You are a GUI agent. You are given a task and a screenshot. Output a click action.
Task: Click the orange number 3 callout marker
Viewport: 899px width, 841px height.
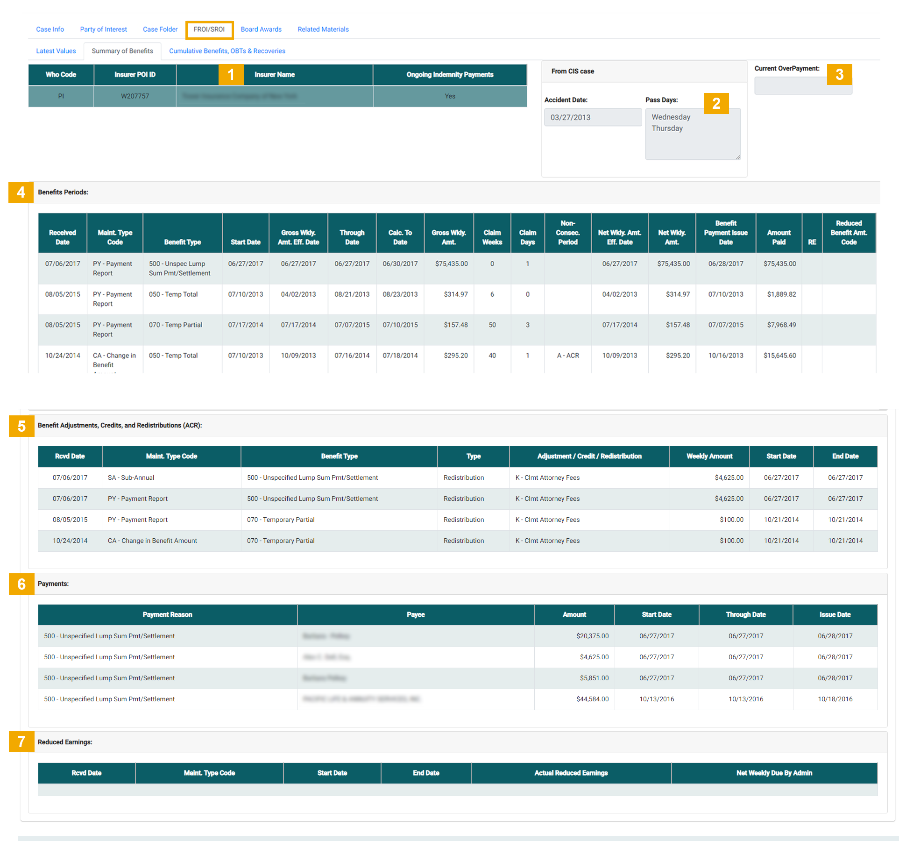tap(839, 74)
